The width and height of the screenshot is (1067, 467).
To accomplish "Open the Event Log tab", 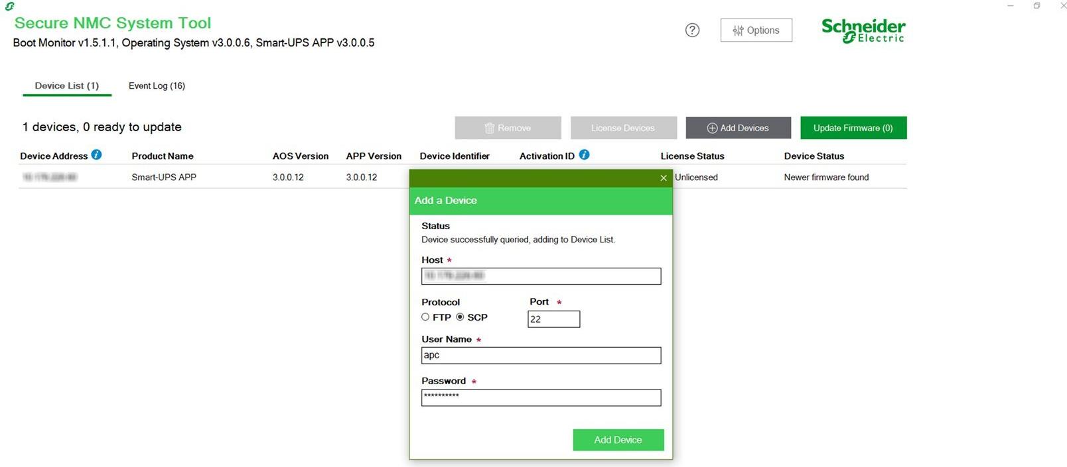I will (x=157, y=86).
